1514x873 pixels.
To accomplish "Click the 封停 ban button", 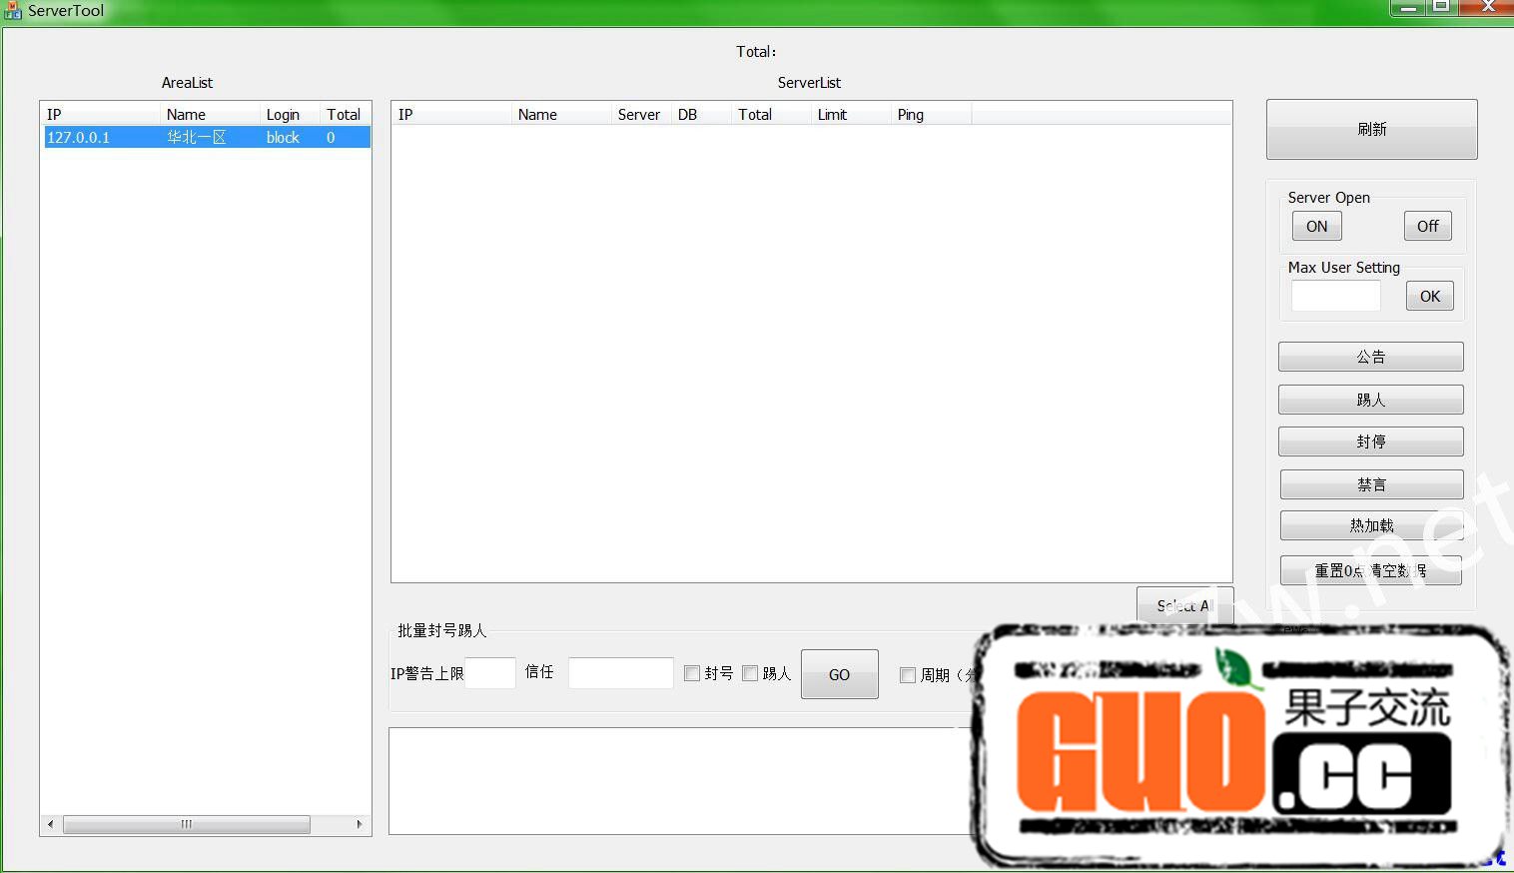I will pyautogui.click(x=1370, y=441).
